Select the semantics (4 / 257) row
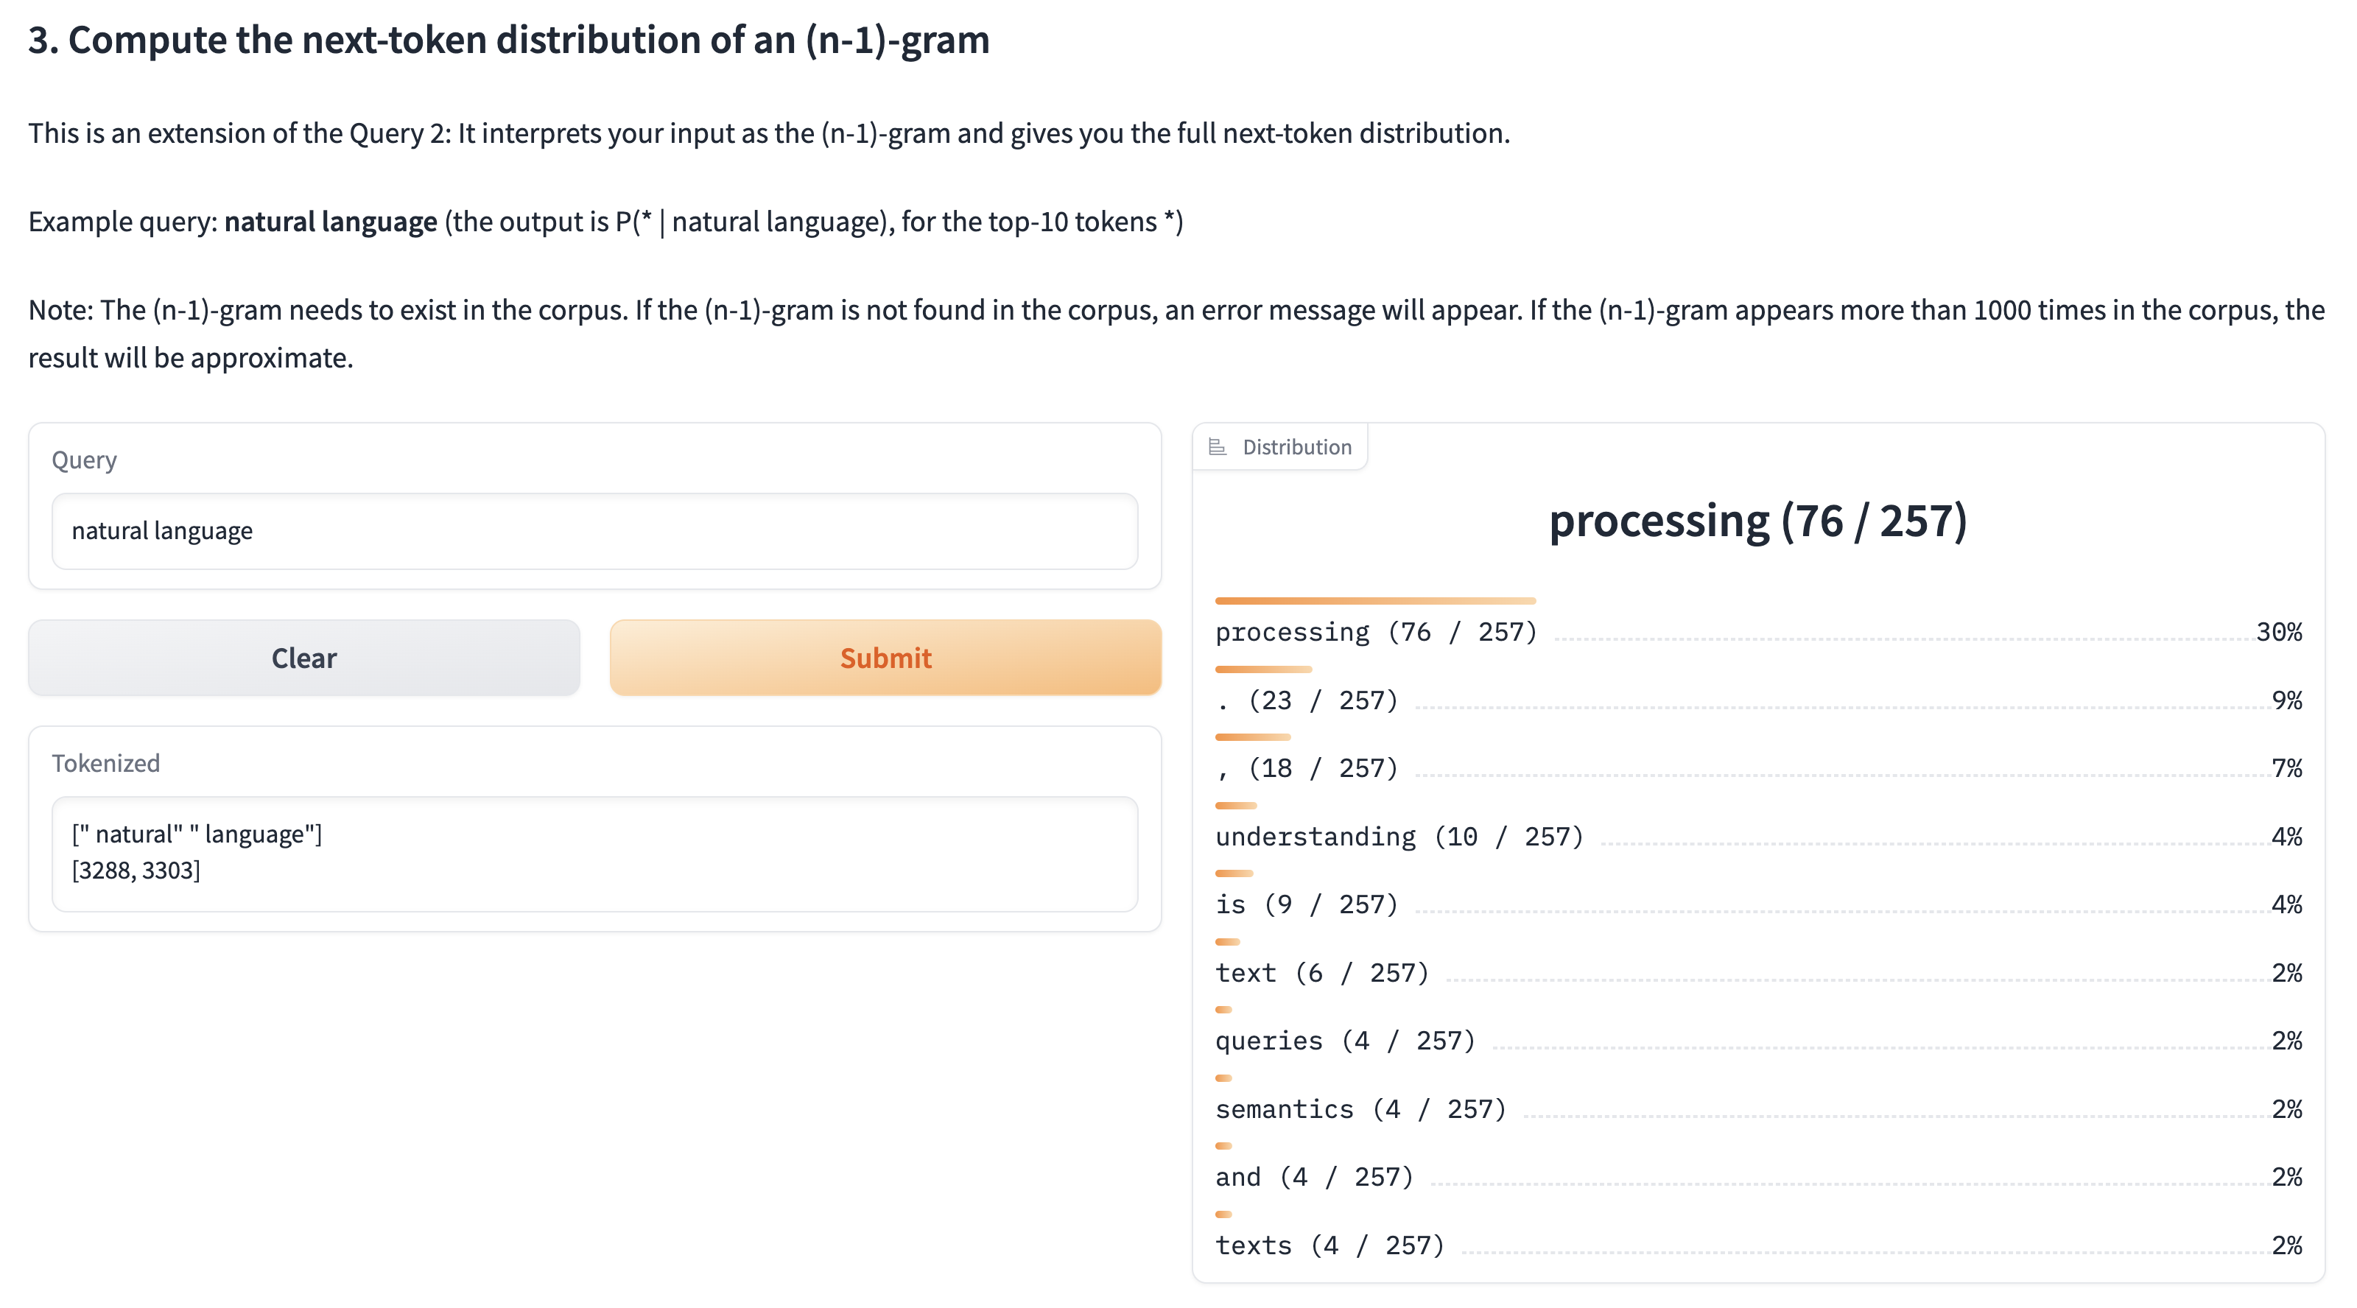 tap(1757, 1109)
